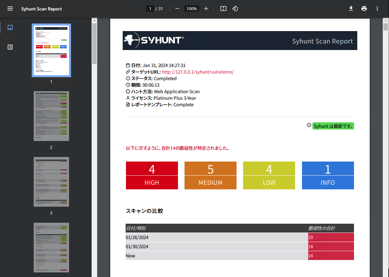Click the info icon beside ステータス

[128, 78]
